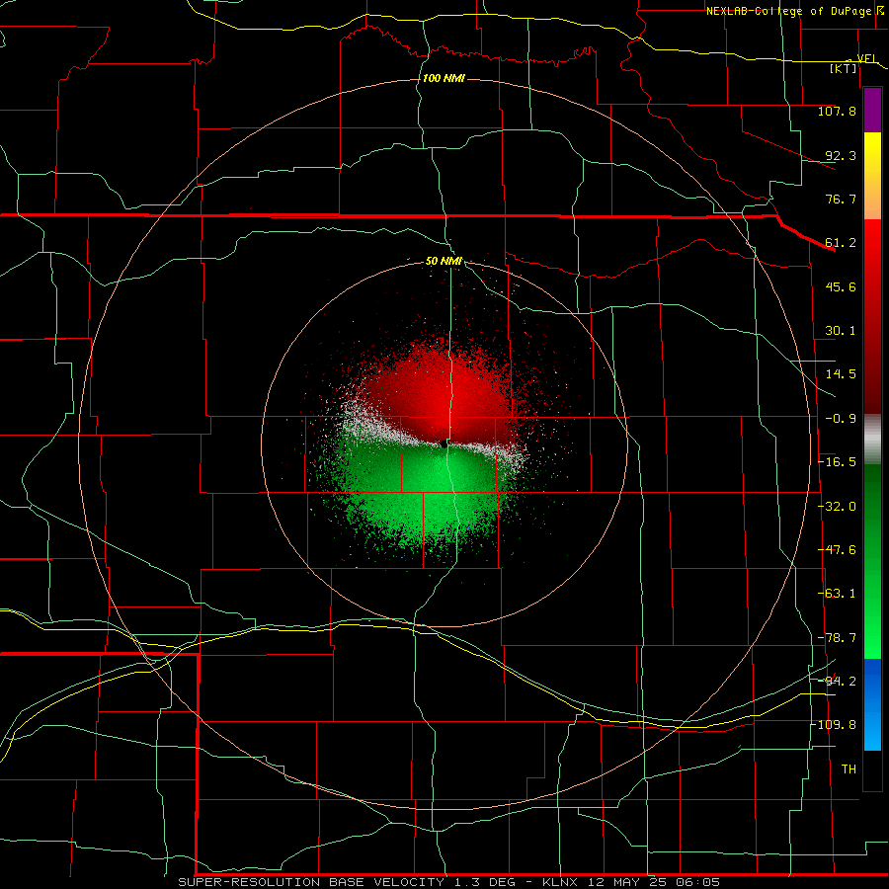Click the radar site center dot
Image resolution: width=889 pixels, height=889 pixels.
(444, 444)
